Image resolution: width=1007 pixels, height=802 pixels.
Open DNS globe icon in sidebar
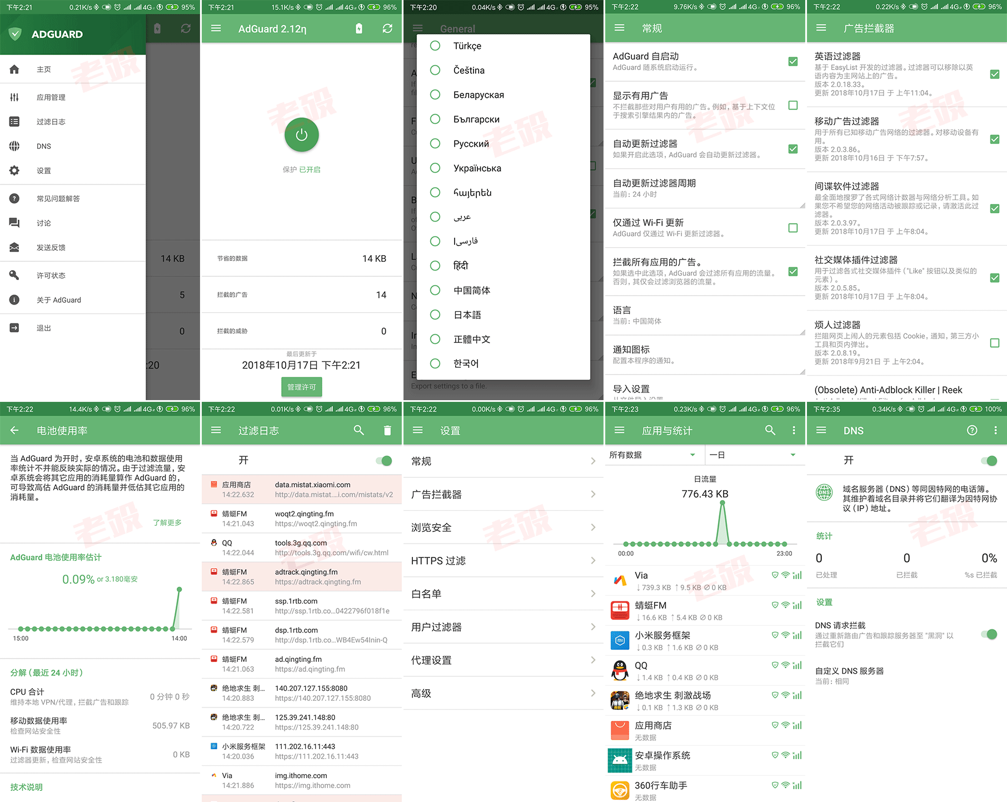(14, 146)
